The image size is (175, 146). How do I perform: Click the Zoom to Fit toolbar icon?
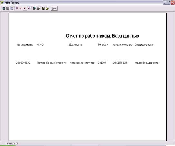(4, 8)
